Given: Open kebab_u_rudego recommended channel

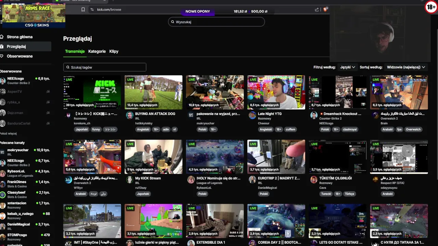Looking at the screenshot, I should tap(26, 216).
